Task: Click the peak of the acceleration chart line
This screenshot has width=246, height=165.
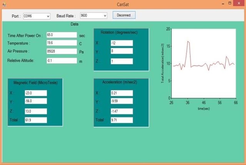Action: click(188, 41)
